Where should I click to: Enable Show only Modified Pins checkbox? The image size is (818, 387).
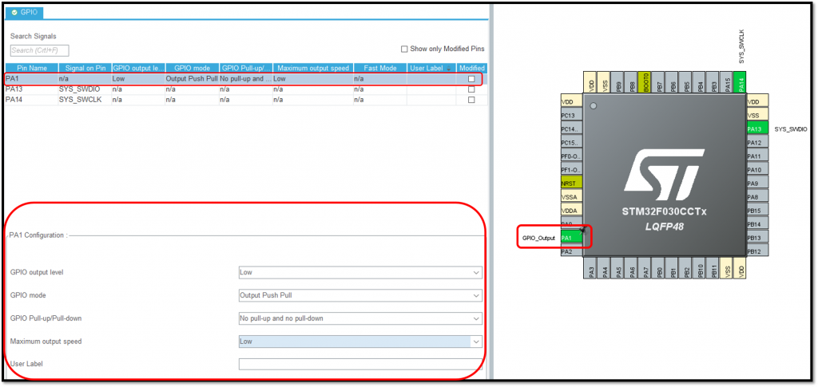(x=403, y=49)
